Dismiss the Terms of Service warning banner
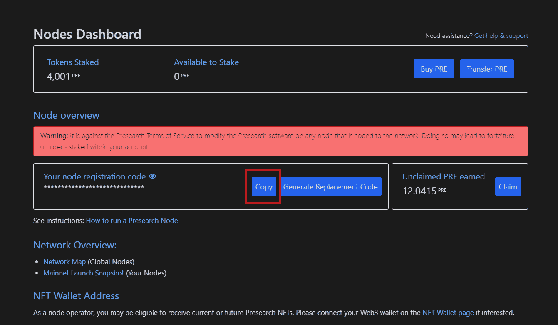This screenshot has height=325, width=558. (x=281, y=141)
